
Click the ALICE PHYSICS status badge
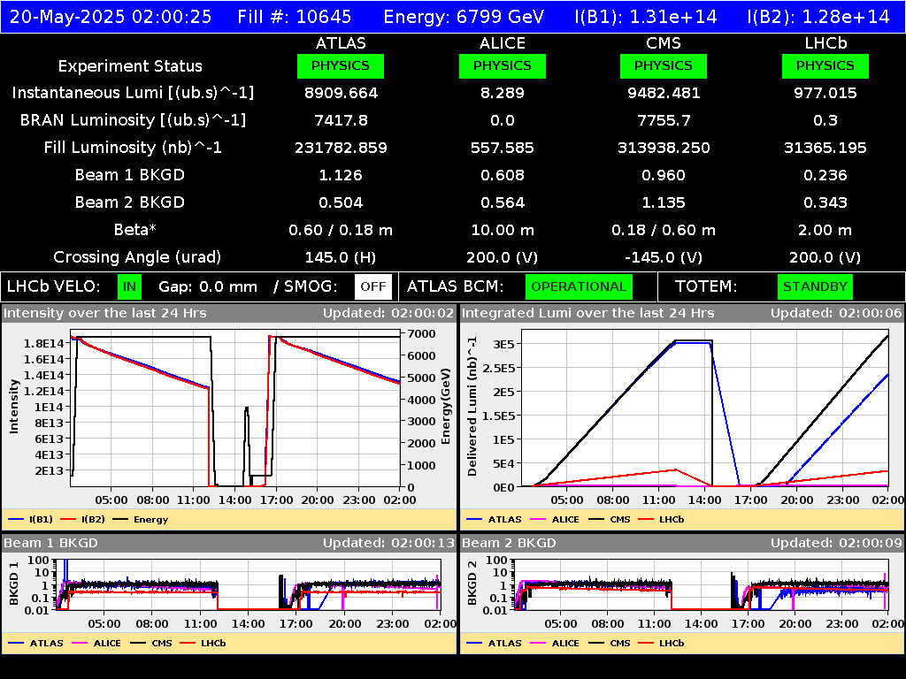(x=503, y=65)
